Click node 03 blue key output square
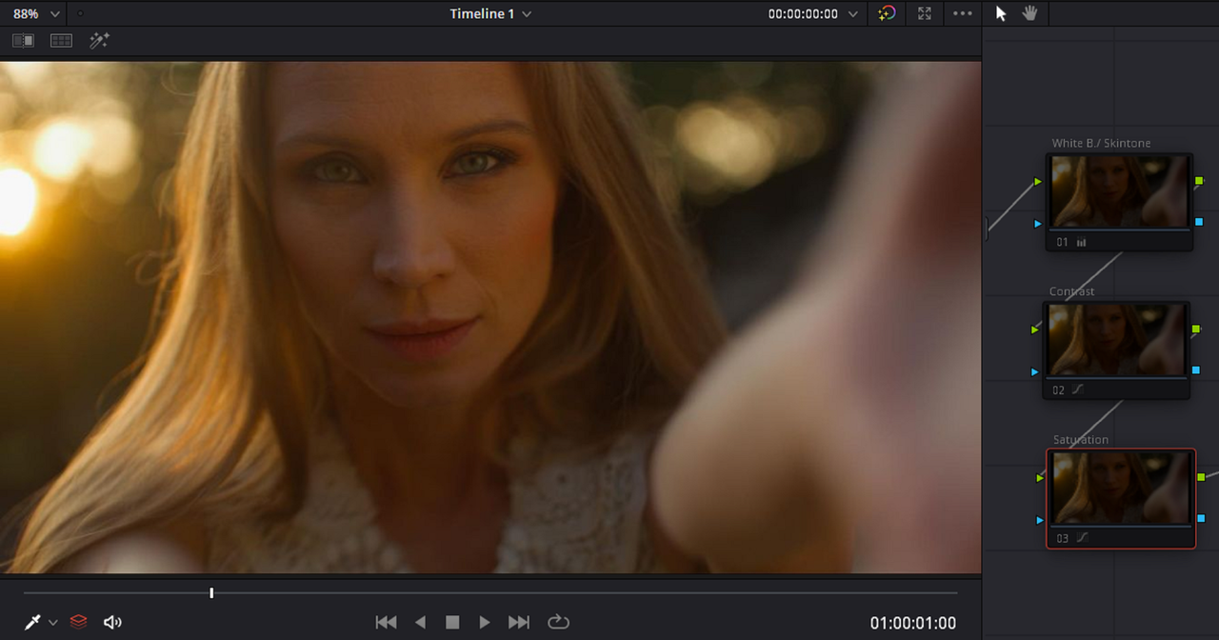 (x=1201, y=518)
